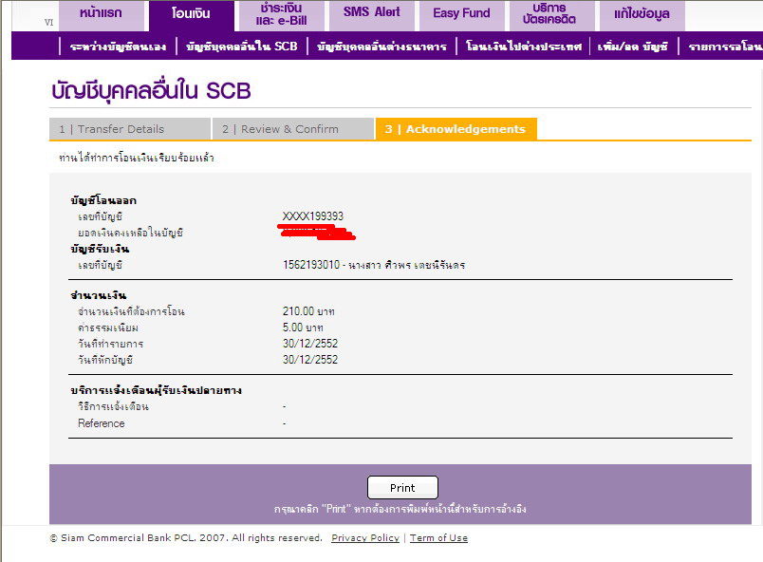Open the หน้าแรก home tab
Viewport: 763px width, 562px height.
pos(102,15)
